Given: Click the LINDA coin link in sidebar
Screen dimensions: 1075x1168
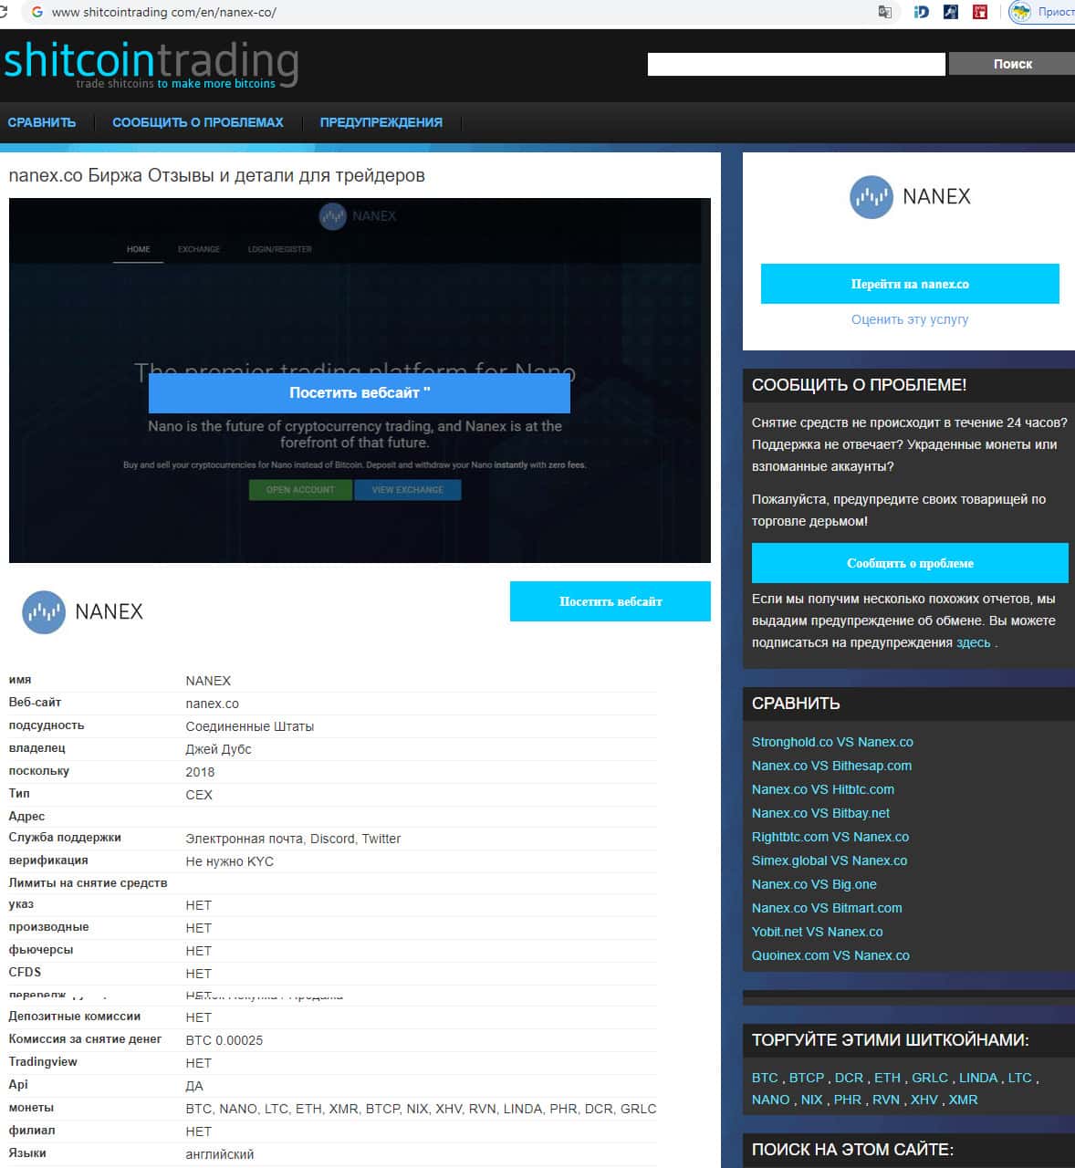Looking at the screenshot, I should point(978,1078).
